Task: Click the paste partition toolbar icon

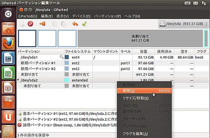Action: coord(63,24)
